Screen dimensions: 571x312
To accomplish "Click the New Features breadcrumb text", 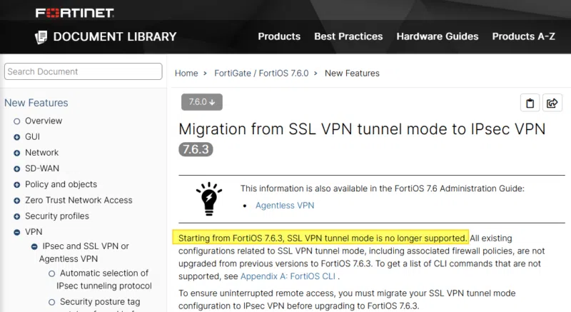I will coord(352,73).
